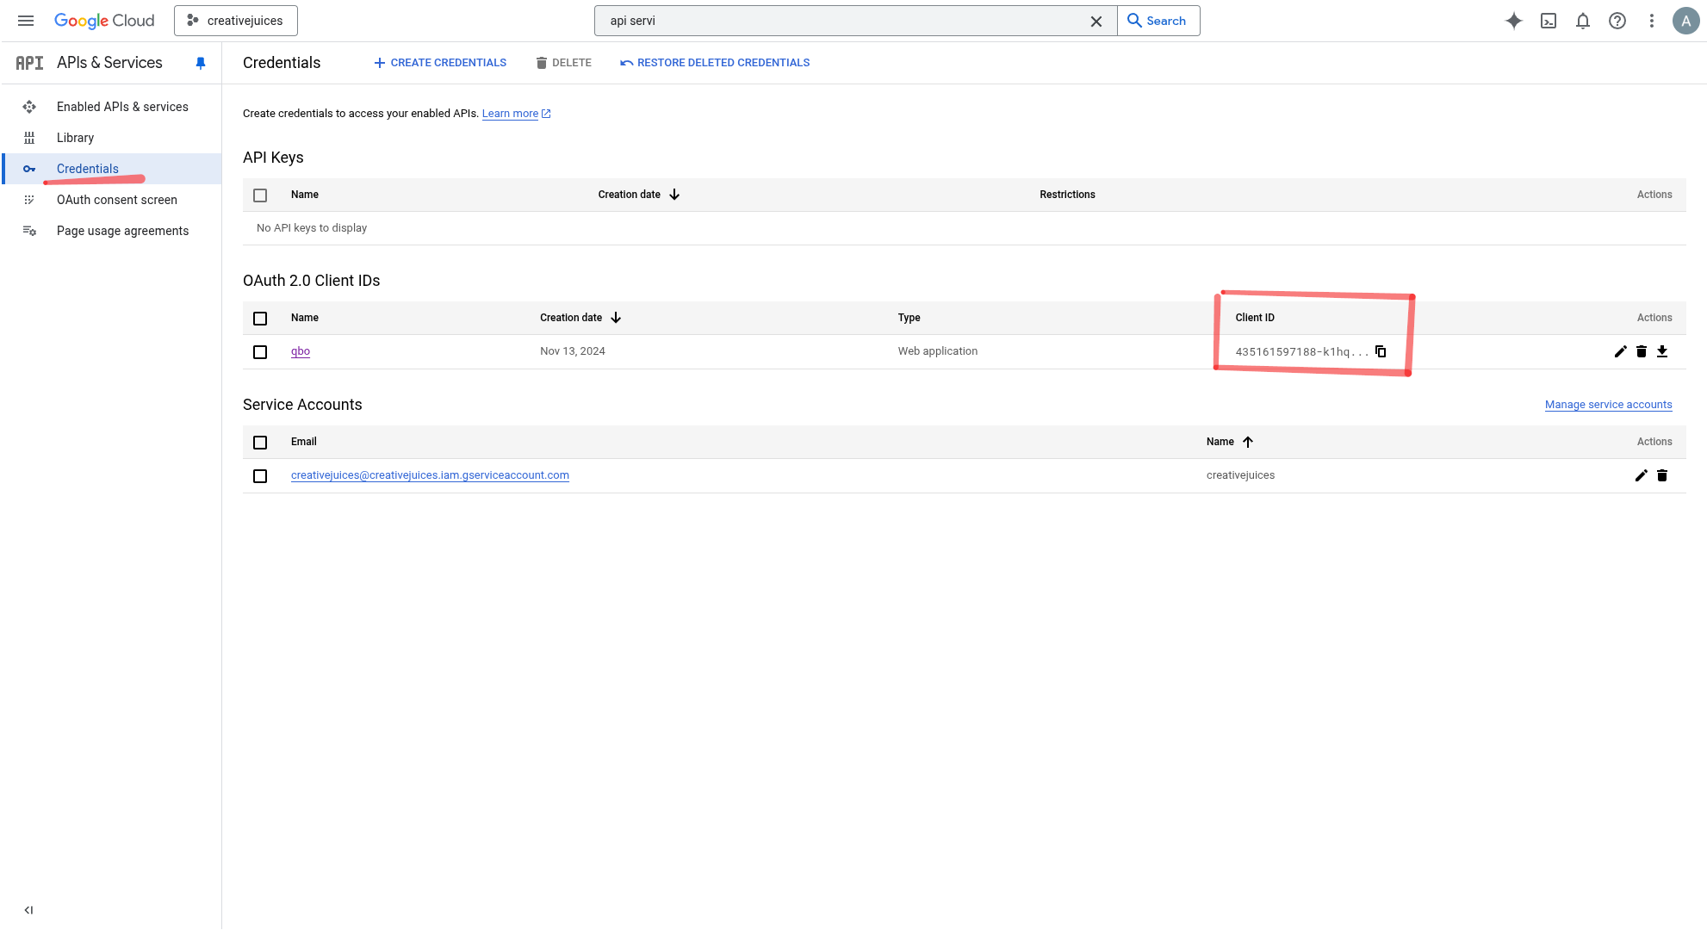
Task: Download the qbo OAuth client credentials
Action: point(1662,351)
